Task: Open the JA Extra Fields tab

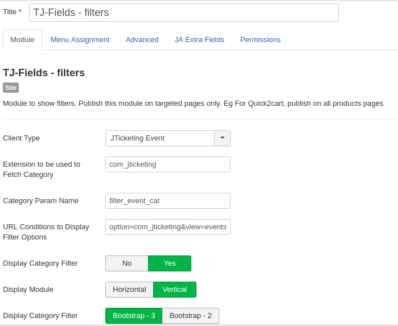Action: coord(199,40)
